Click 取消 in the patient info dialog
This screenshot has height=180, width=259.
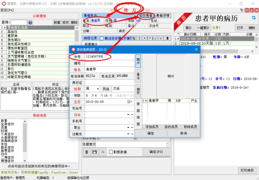(184, 133)
